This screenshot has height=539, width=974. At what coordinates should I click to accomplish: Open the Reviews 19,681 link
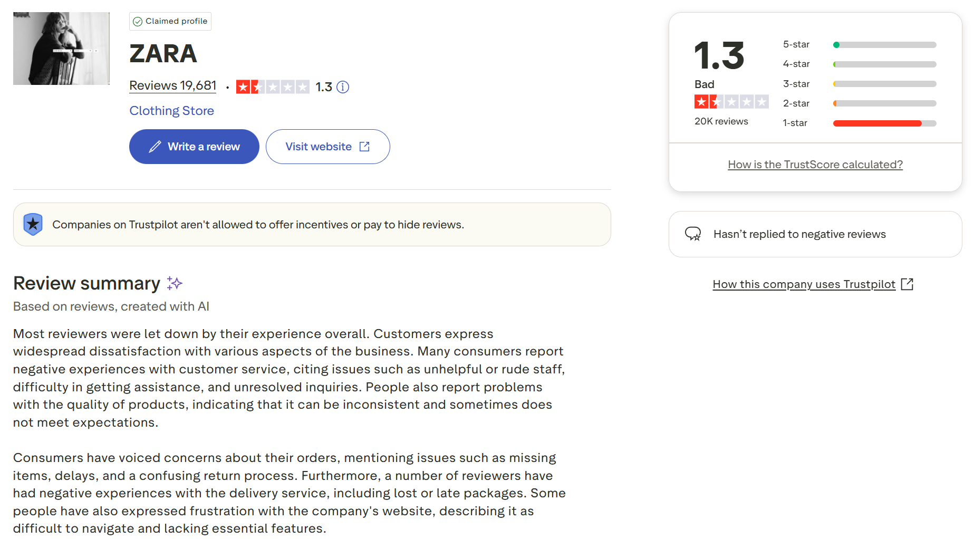[173, 85]
